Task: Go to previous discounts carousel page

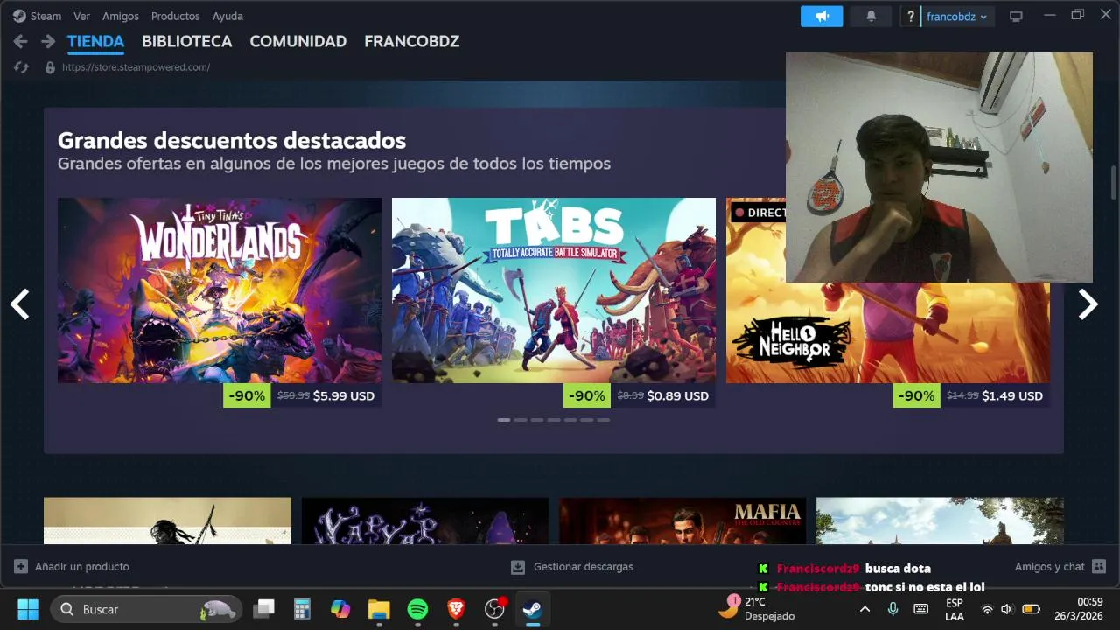Action: pyautogui.click(x=19, y=304)
